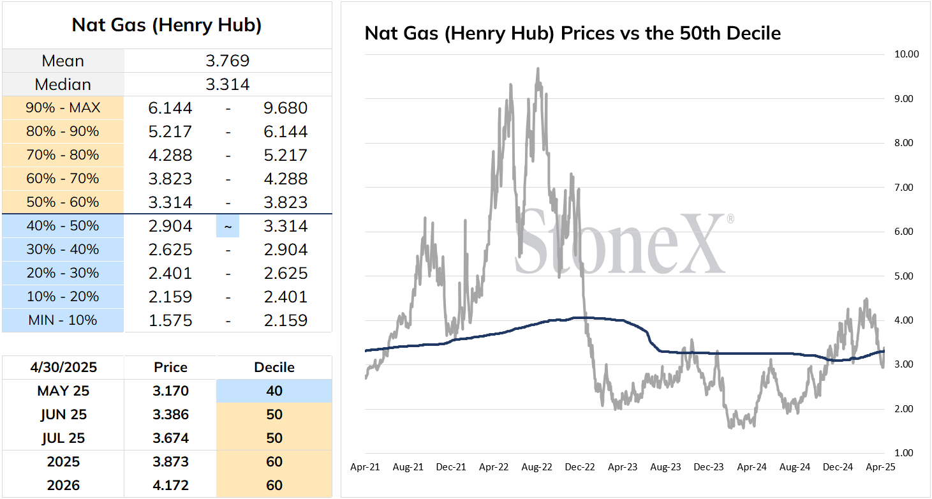932x499 pixels.
Task: Select the MAY 25 row label
Action: pos(63,391)
